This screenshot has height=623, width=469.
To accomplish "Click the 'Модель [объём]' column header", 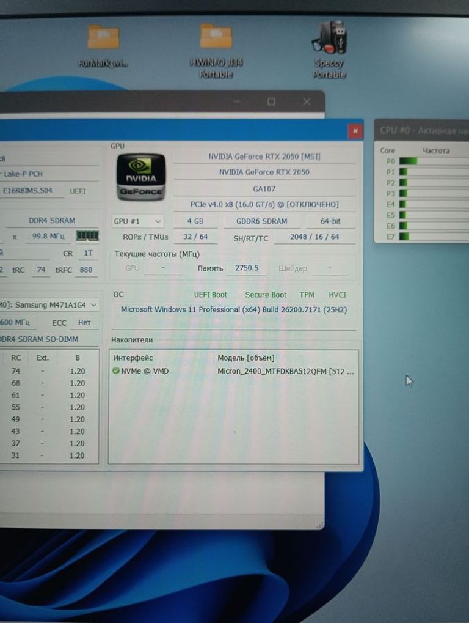I will coord(245,358).
